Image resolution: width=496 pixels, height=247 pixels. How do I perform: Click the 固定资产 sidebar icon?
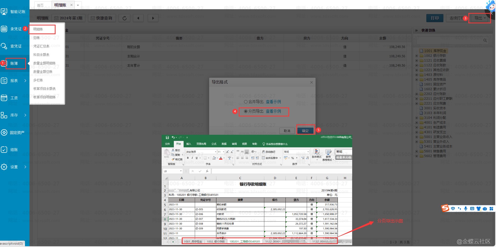(x=4, y=132)
